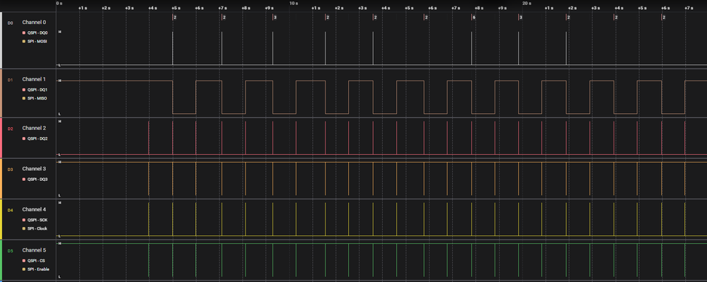Select the Channel 2 label
The height and width of the screenshot is (282, 707).
pos(34,128)
